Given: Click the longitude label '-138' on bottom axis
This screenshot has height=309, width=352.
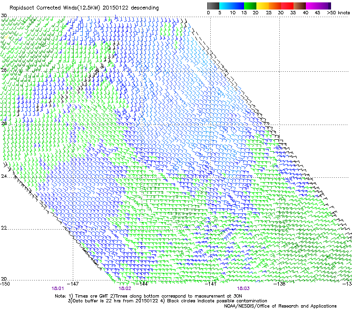Looking at the screenshot, I should pos(280,284).
